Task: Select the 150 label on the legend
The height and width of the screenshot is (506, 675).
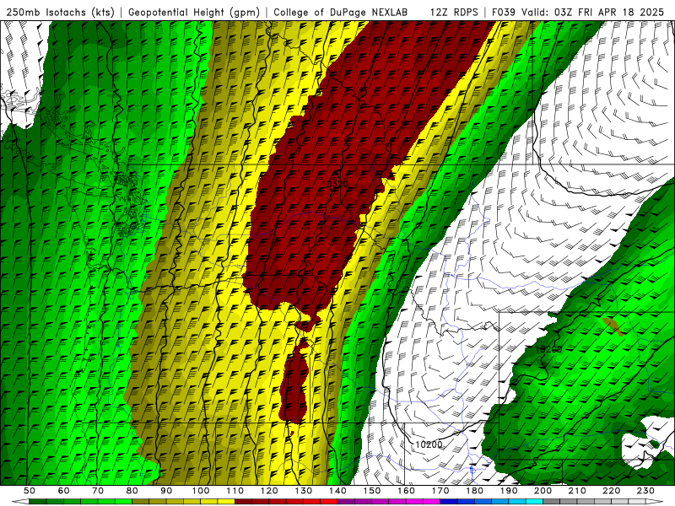Action: (372, 491)
